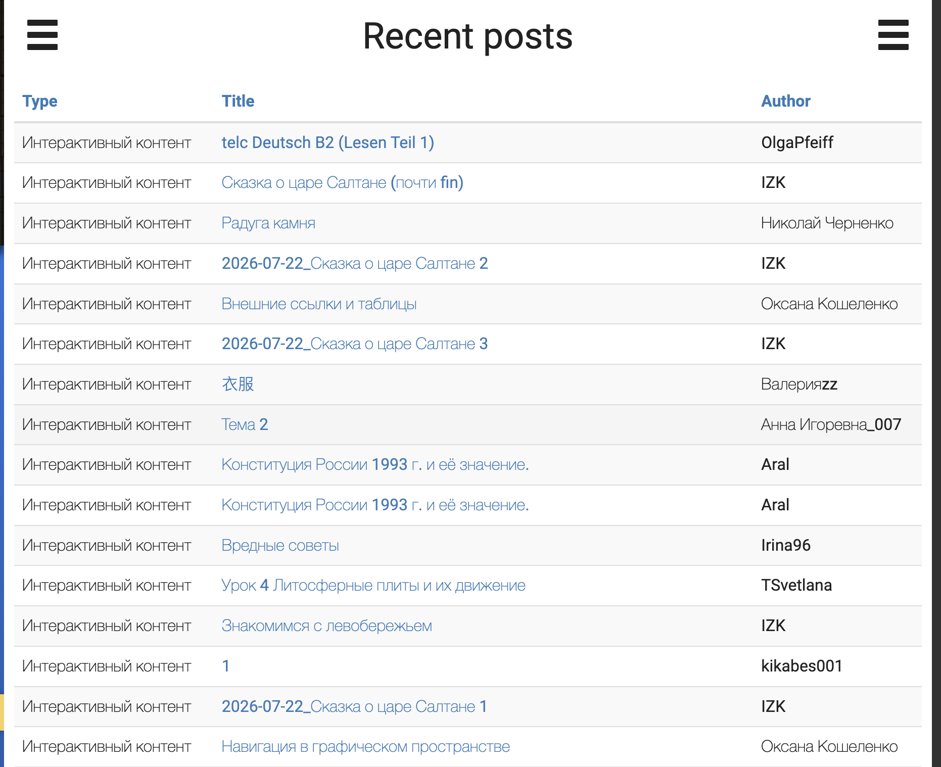
Task: Open the right hamburger menu icon
Action: [893, 35]
